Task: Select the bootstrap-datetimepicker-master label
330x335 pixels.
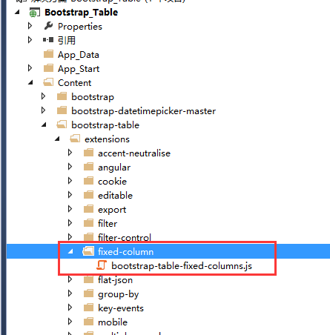Action: pyautogui.click(x=143, y=111)
